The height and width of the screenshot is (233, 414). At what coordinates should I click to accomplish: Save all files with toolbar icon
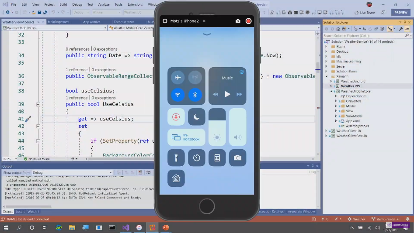pos(45,12)
